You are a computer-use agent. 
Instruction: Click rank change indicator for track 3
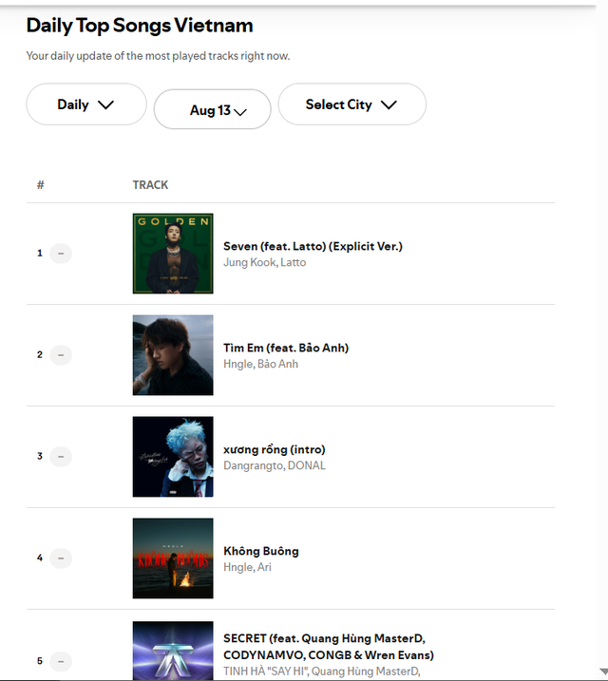[61, 457]
